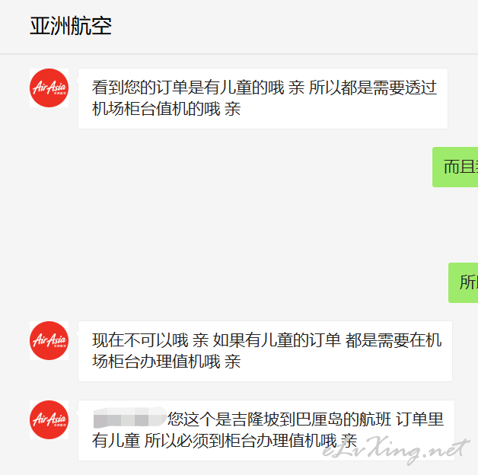Screen dimensions: 478x475
Task: Click the blurred name in last message
Action: pyautogui.click(x=129, y=417)
